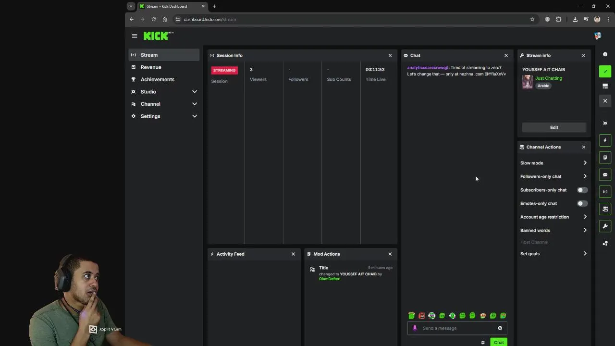Click the Send a message field
Image resolution: width=615 pixels, height=346 pixels.
(x=457, y=328)
